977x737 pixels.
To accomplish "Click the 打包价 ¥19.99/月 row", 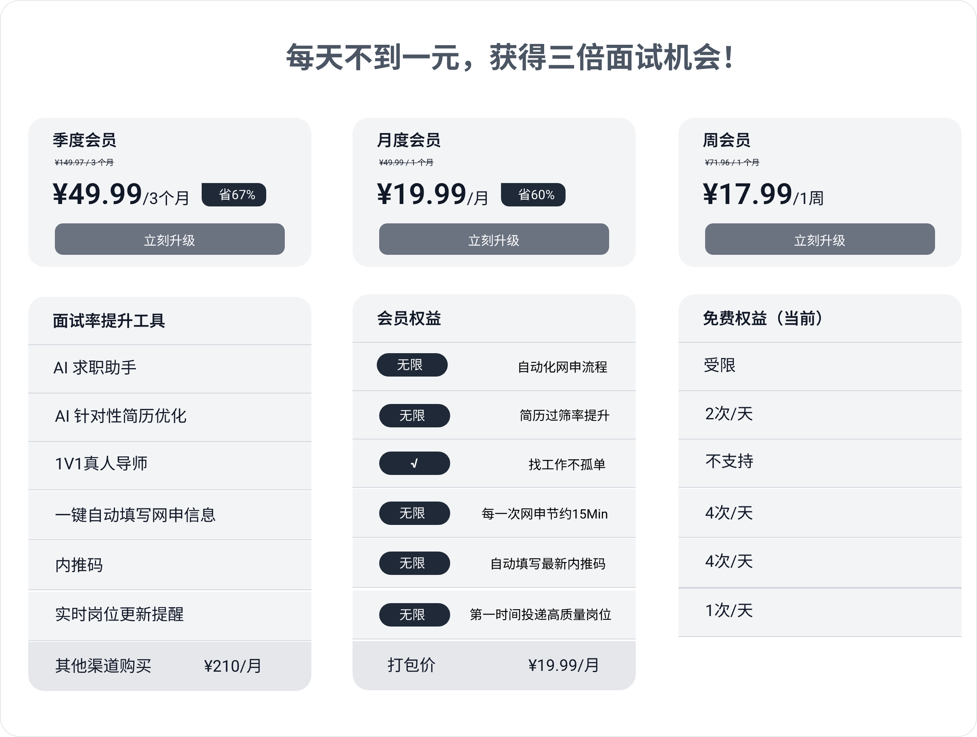I will pos(494,665).
